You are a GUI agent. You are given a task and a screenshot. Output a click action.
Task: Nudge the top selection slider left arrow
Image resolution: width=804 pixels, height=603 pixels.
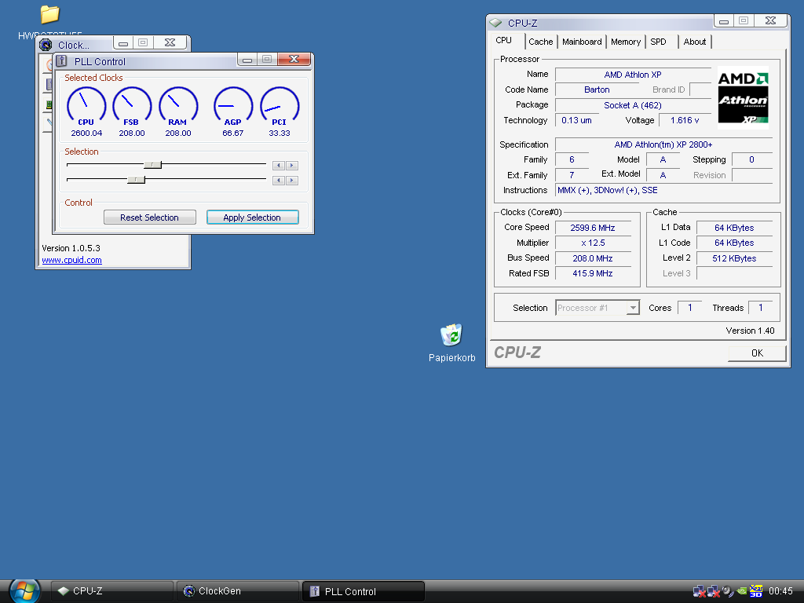click(279, 165)
